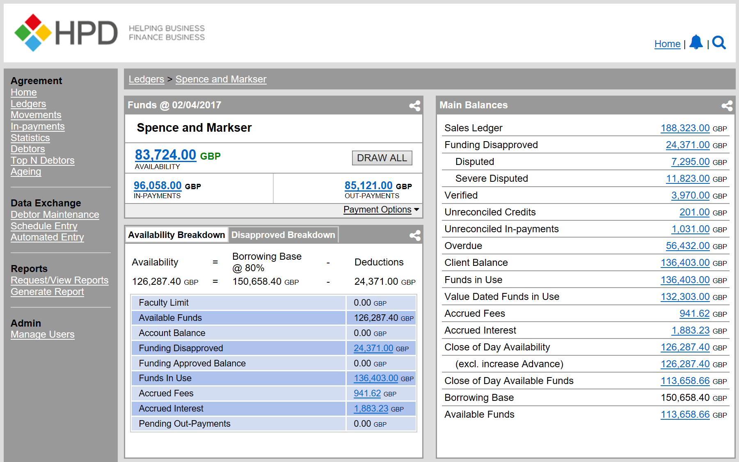Image resolution: width=739 pixels, height=462 pixels.
Task: Open the 83,724.00 availability amount
Action: [166, 155]
